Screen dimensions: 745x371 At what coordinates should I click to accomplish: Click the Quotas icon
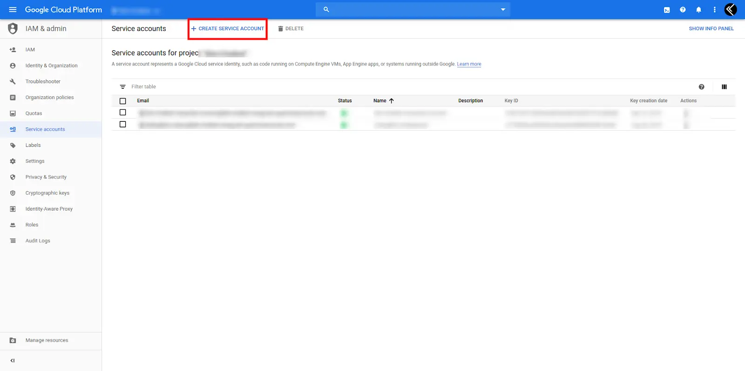13,113
